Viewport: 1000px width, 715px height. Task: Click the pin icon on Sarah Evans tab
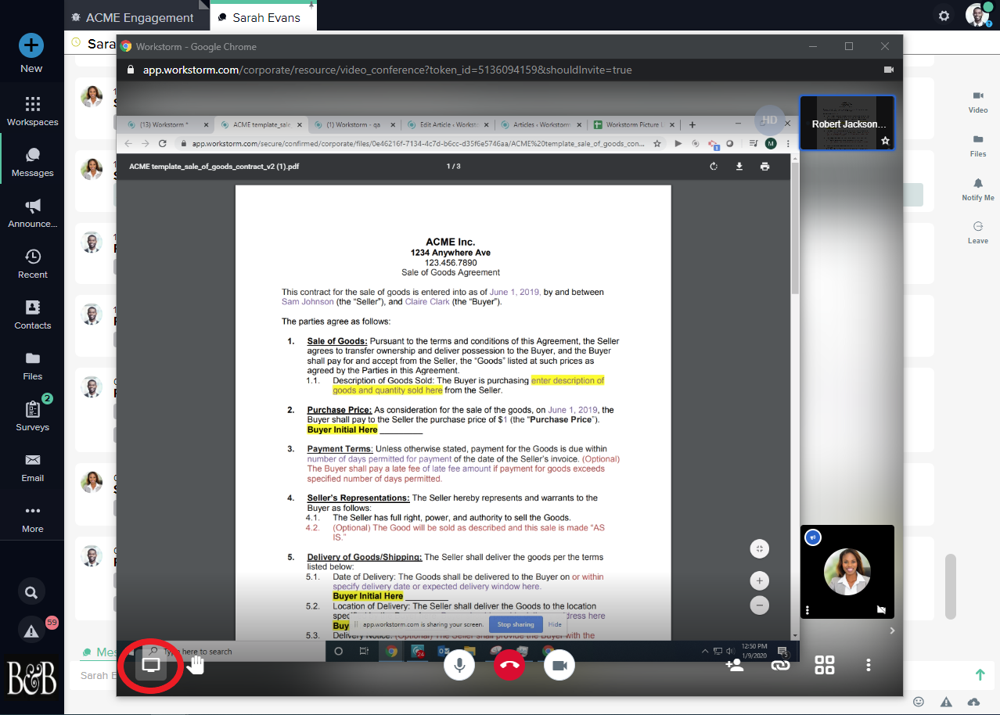tap(311, 5)
